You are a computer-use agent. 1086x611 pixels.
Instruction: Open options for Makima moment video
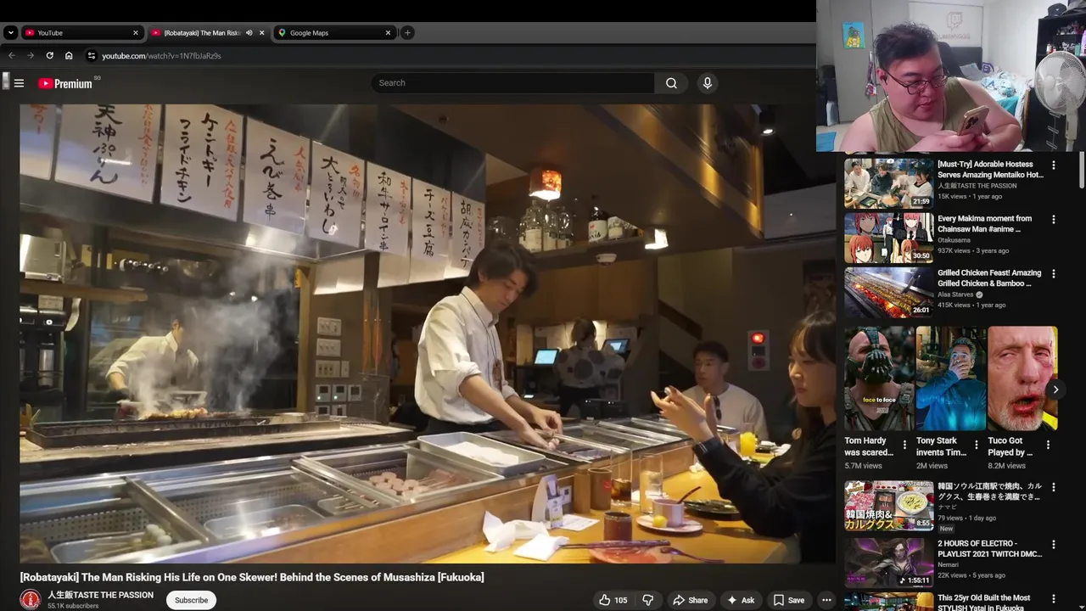[1054, 220]
